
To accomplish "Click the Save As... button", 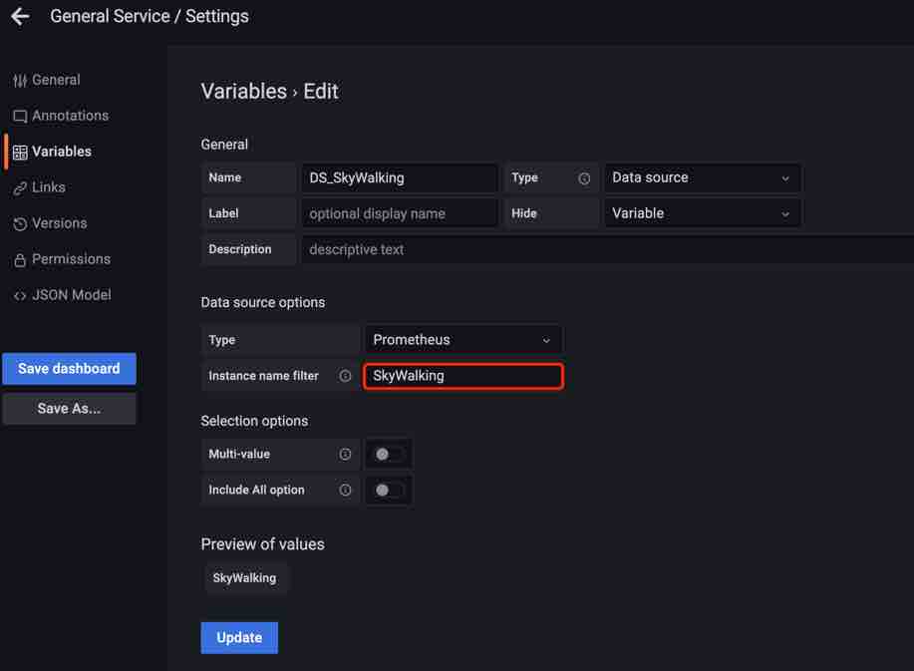I will [x=69, y=409].
